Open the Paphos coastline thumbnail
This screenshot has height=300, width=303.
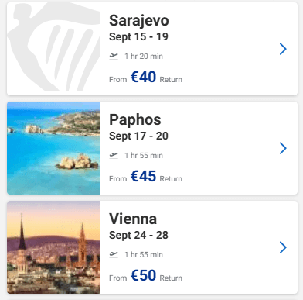click(x=53, y=148)
